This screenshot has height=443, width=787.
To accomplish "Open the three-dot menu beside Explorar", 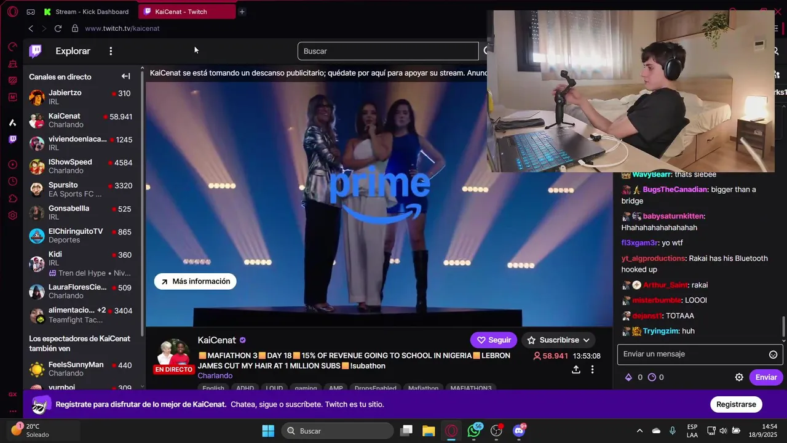I will pyautogui.click(x=111, y=51).
